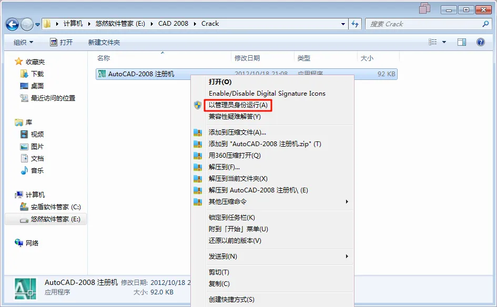This screenshot has width=497, height=307.
Task: Open the 文档 library
Action: (x=32, y=158)
